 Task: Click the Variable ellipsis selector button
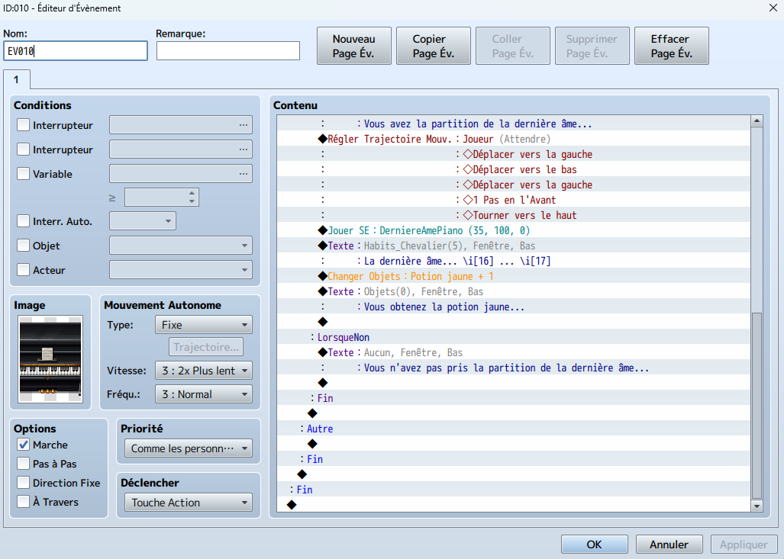click(244, 174)
